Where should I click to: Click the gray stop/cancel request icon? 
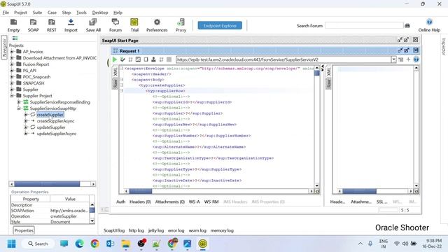click(x=169, y=59)
